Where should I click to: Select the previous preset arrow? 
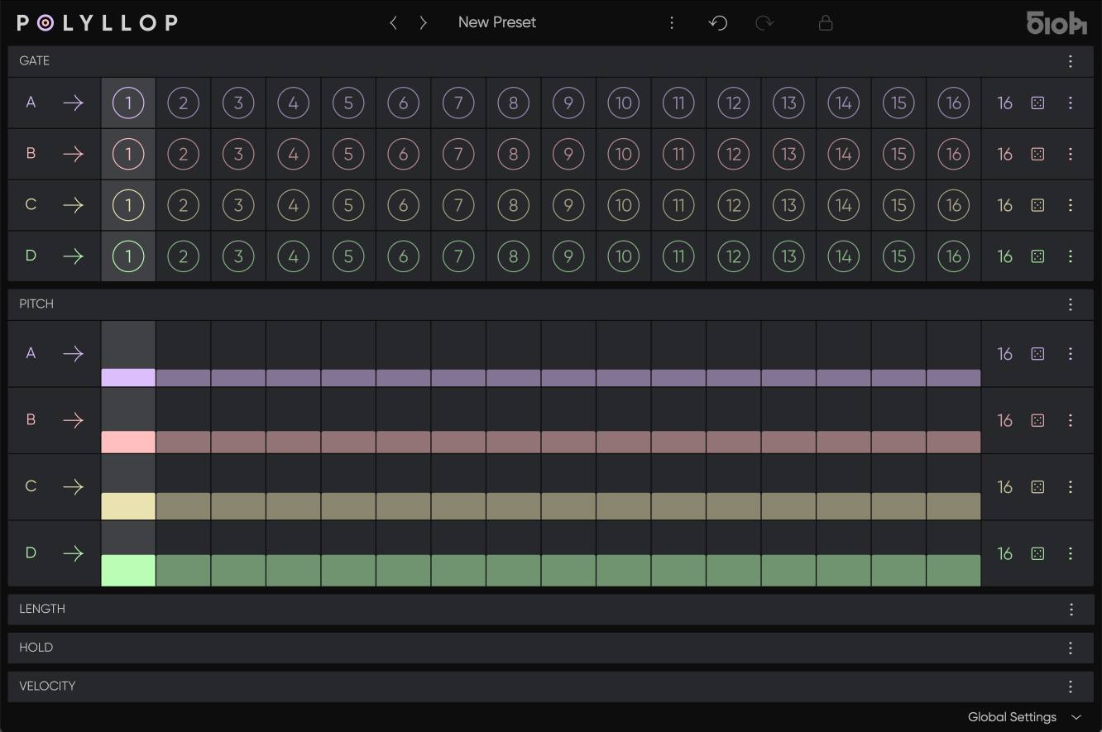394,23
